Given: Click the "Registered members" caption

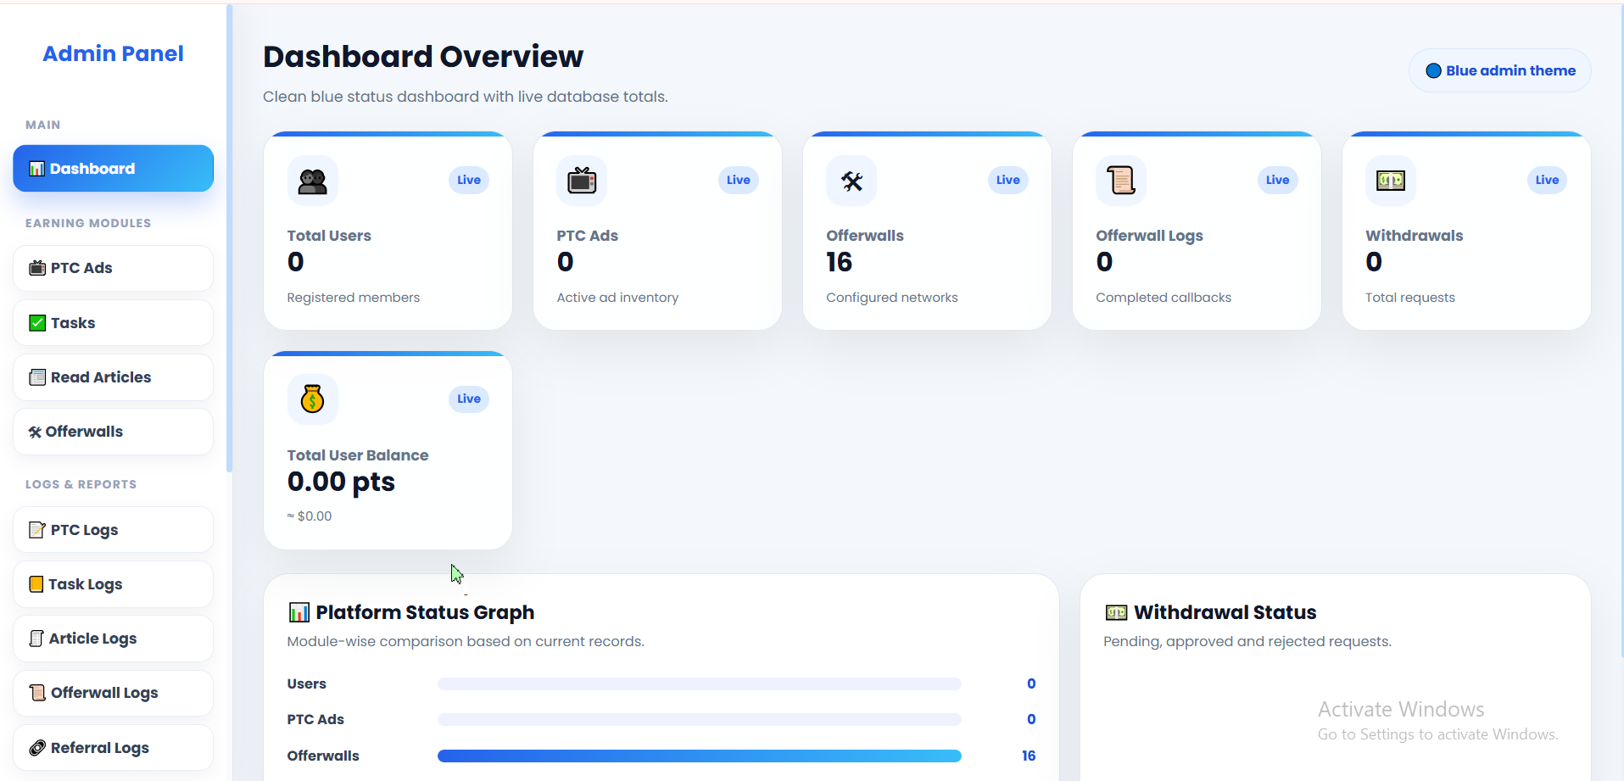Looking at the screenshot, I should click(354, 298).
